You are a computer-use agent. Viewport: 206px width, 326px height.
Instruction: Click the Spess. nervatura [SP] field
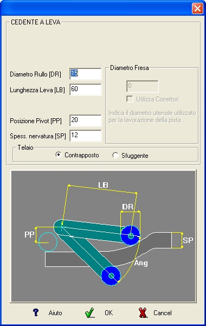tap(86, 136)
